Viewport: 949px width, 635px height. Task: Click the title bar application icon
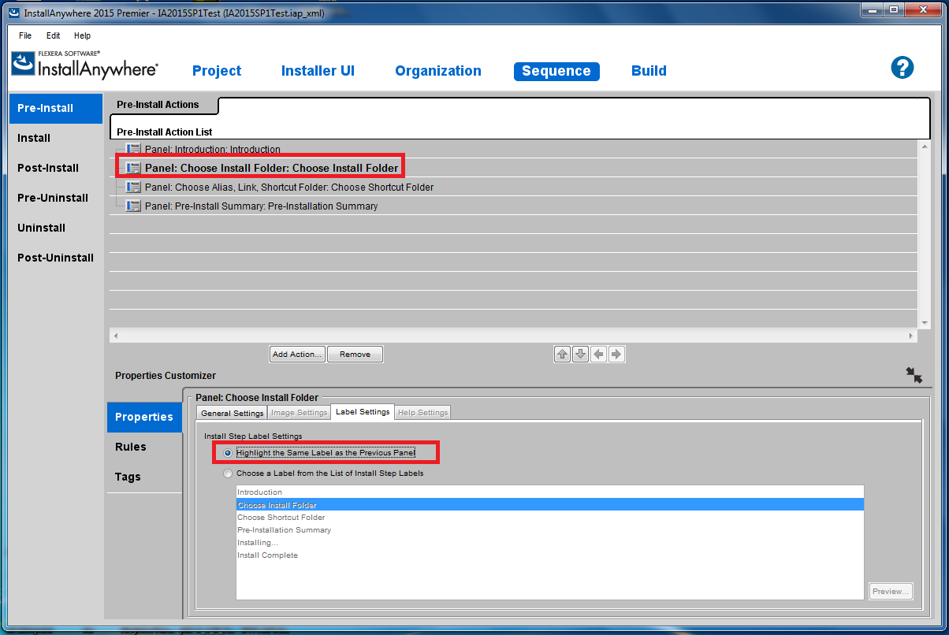point(13,13)
